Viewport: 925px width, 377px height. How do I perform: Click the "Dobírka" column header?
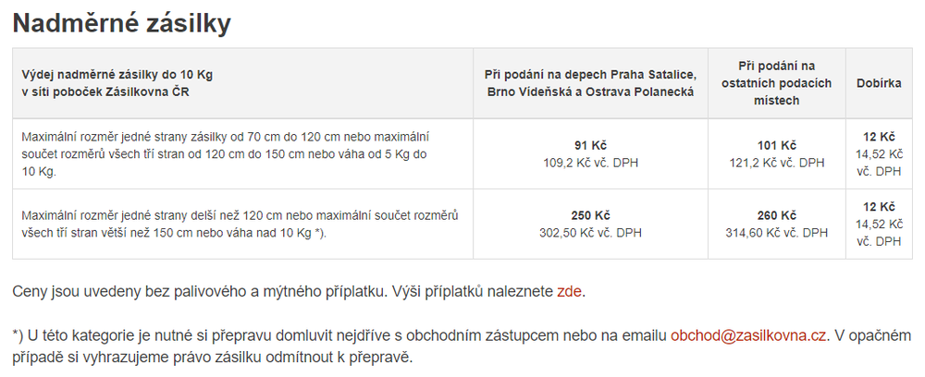[x=879, y=83]
